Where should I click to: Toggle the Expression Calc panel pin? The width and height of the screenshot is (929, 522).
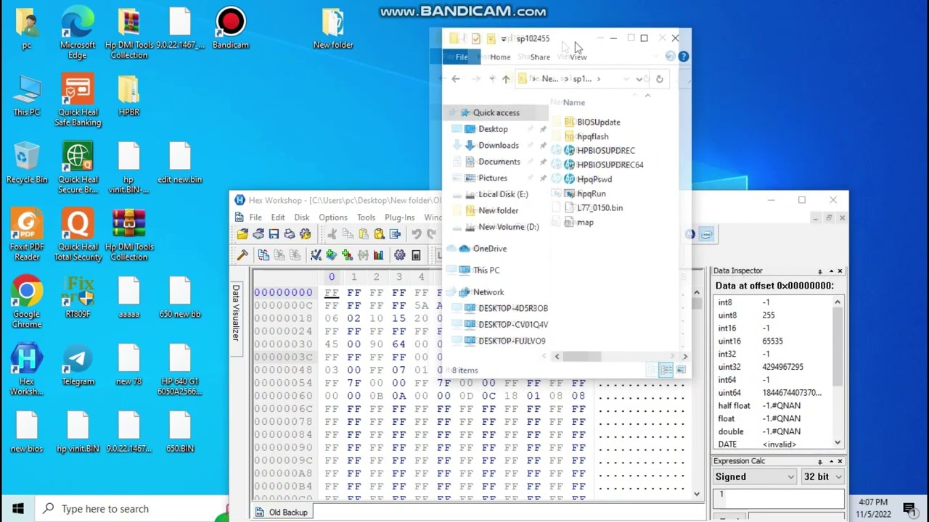[820, 461]
